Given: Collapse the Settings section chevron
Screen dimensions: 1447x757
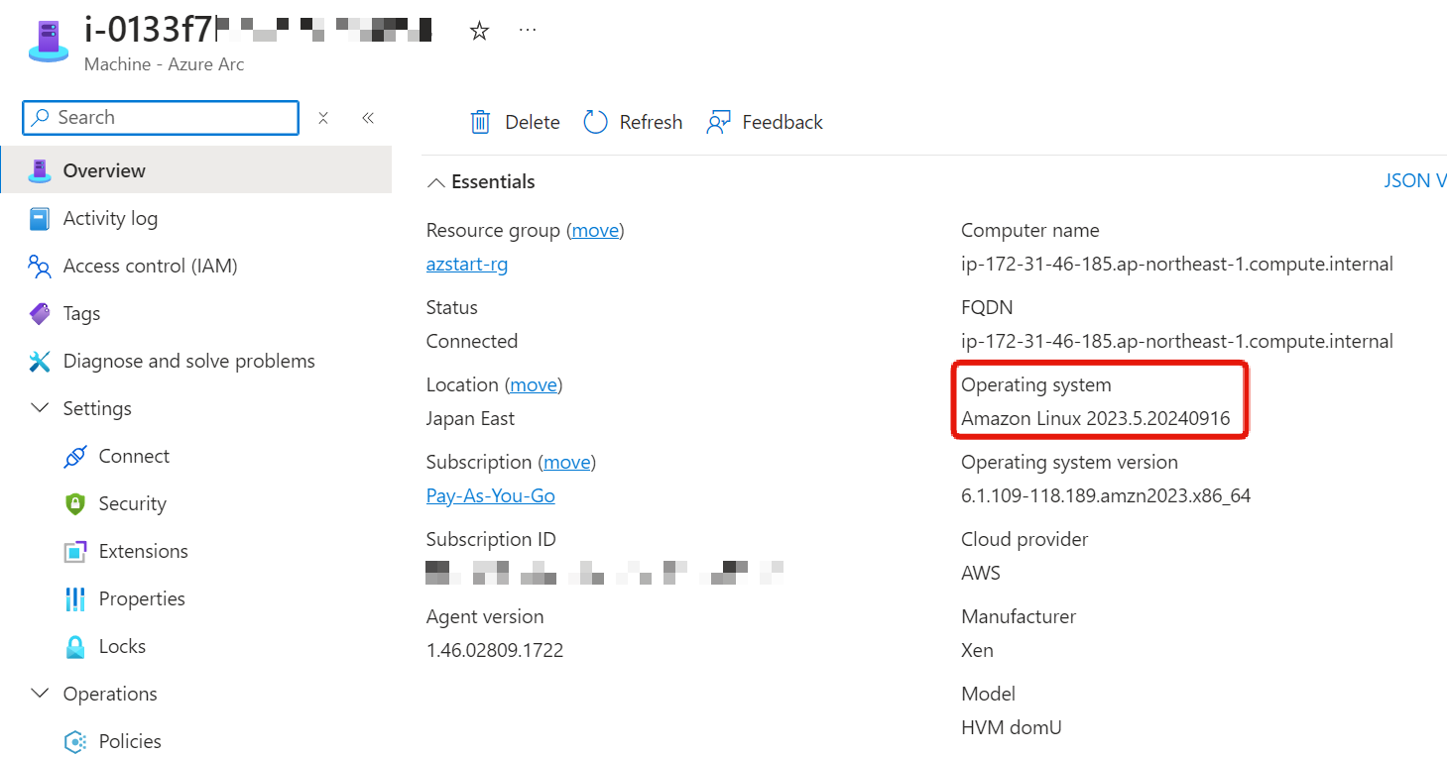Looking at the screenshot, I should 40,408.
